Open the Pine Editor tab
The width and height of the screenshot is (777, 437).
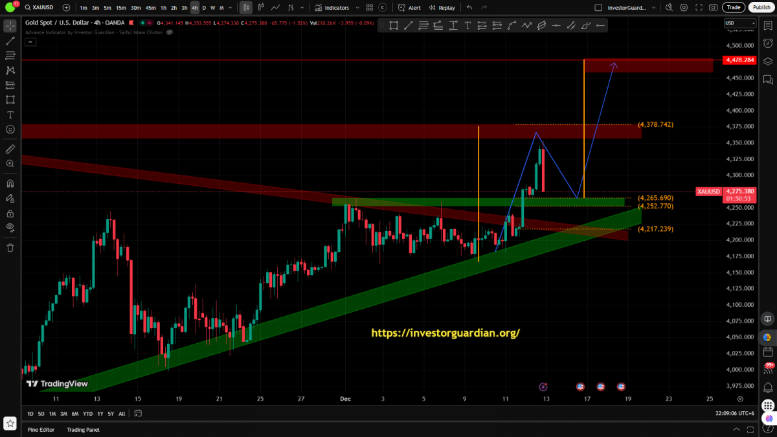[x=41, y=430]
